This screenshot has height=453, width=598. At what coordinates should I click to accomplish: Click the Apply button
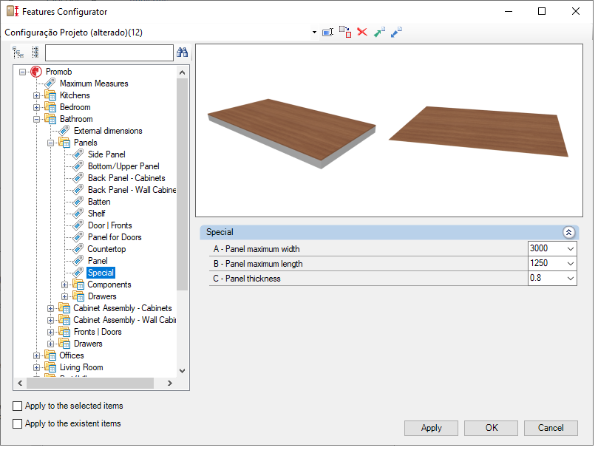point(431,428)
